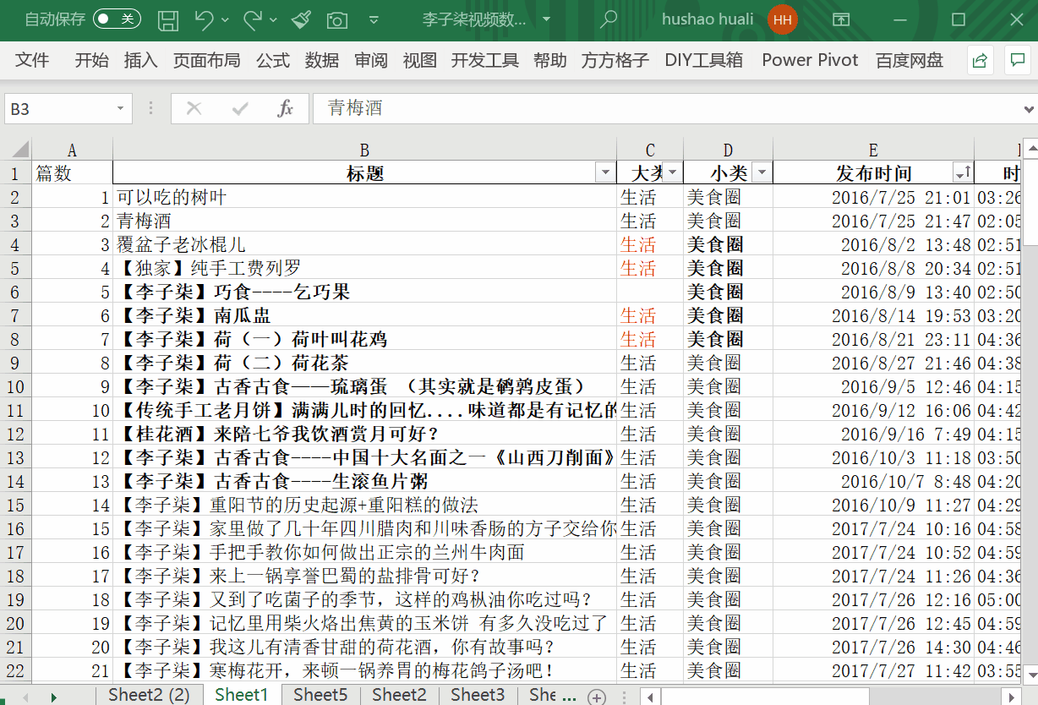
Task: Switch to the DIY工具箱 ribbon tab
Action: click(703, 60)
